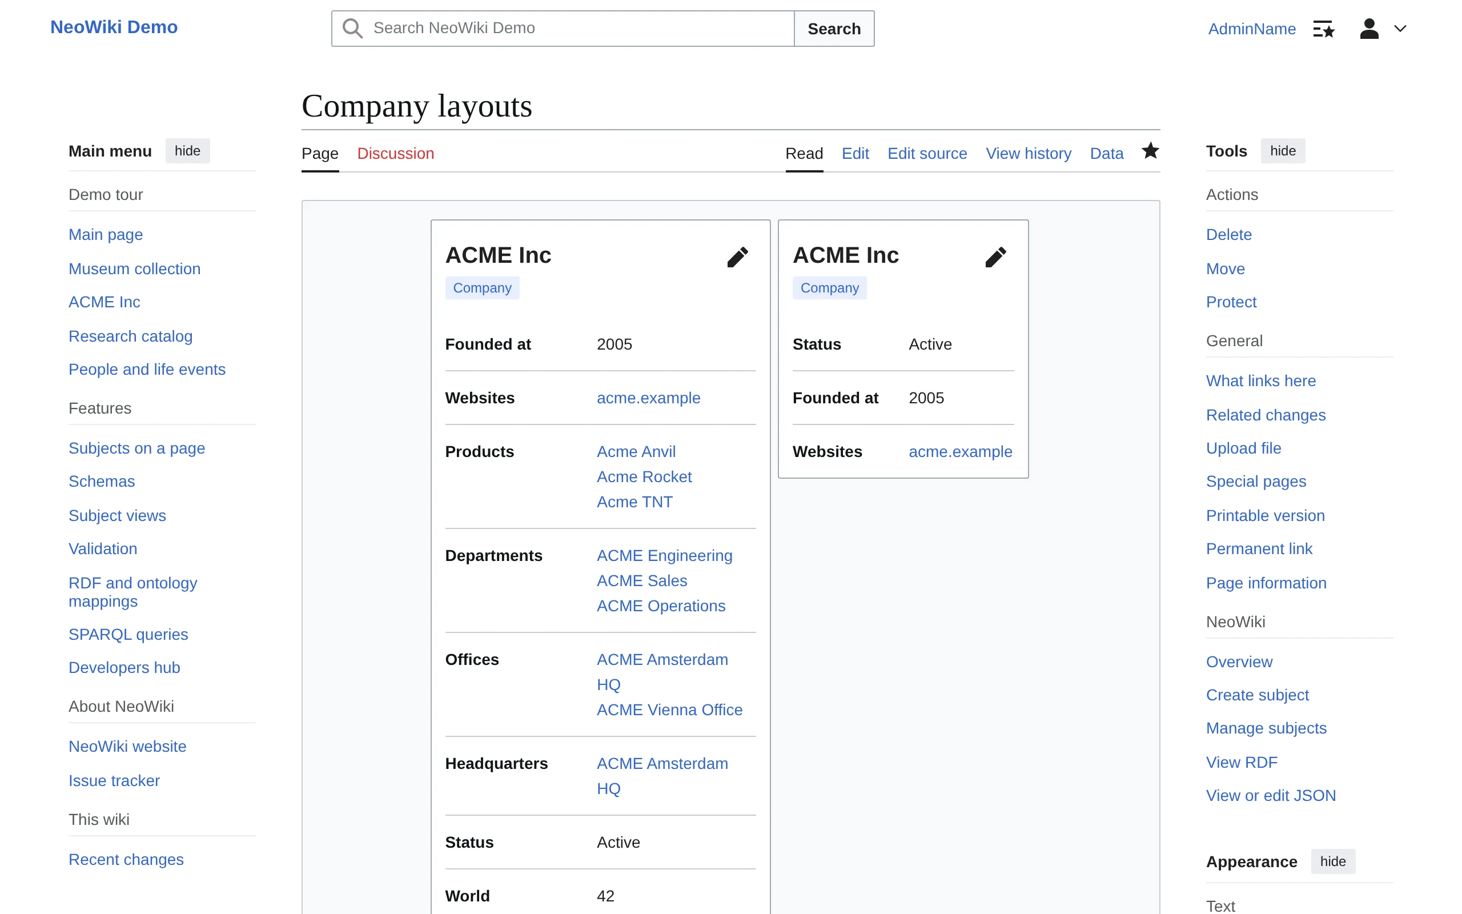Open the user account menu icon
Screen dimensions: 1462x914
tap(1369, 29)
